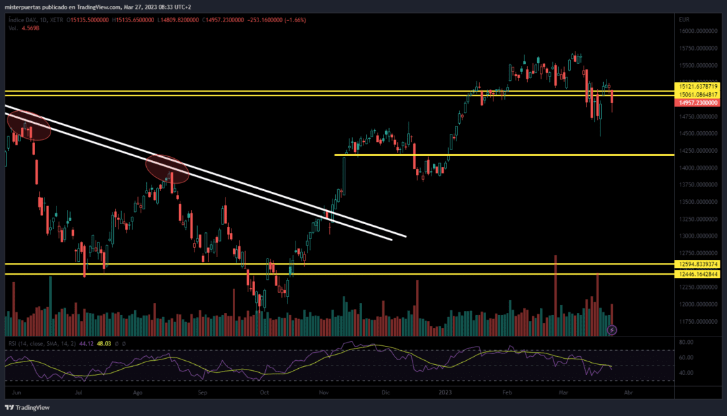Click the 15061.0864817 yellow price label
727x416 pixels.
(698, 95)
